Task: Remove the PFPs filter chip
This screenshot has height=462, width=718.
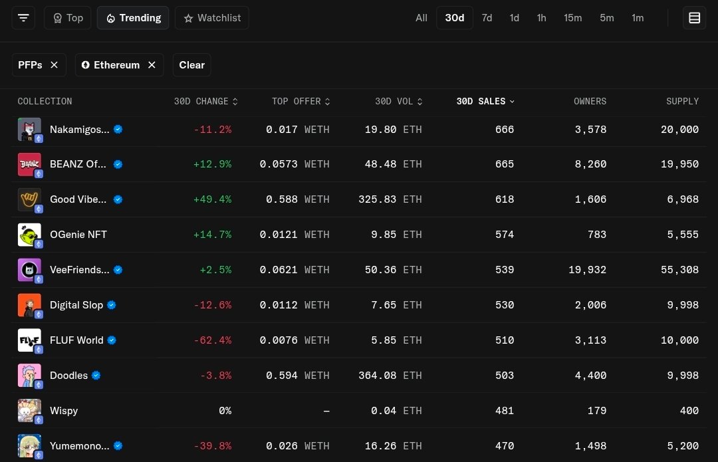Action: (54, 65)
